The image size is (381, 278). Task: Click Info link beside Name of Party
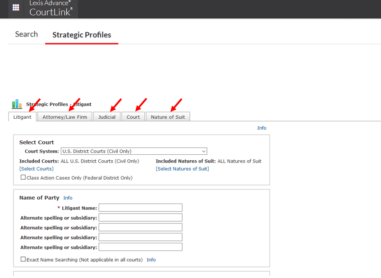point(68,198)
